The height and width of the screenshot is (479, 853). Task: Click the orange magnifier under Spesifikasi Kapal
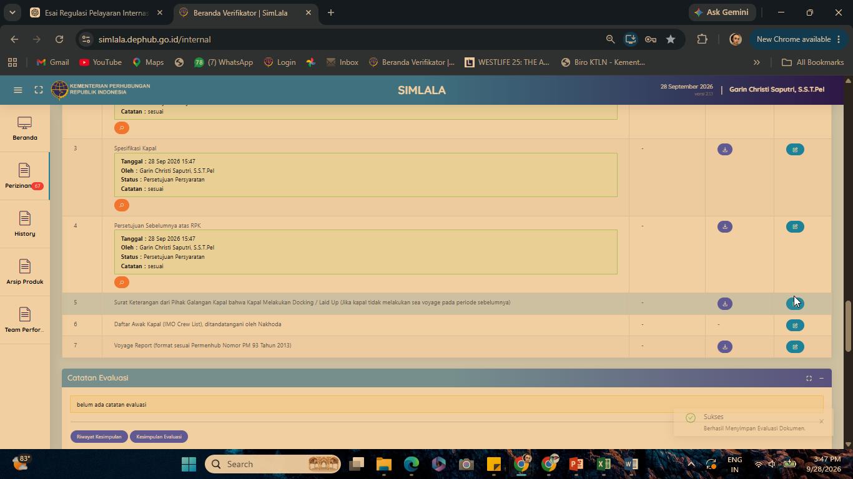[122, 205]
